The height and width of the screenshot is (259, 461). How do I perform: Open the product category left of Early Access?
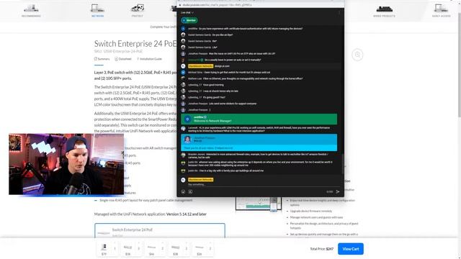[384, 11]
